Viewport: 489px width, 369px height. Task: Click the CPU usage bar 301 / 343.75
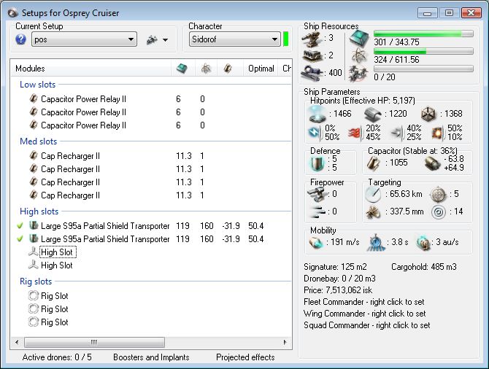(x=423, y=34)
